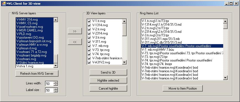Screen dimensions: 240x102
Task: Toggle V-7mb-státní hranice layer checkbox
Action: (x=89, y=58)
